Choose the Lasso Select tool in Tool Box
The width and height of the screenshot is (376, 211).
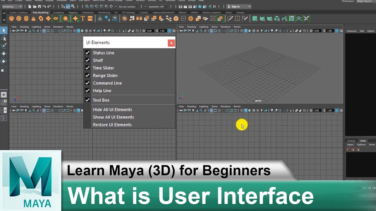point(4,38)
